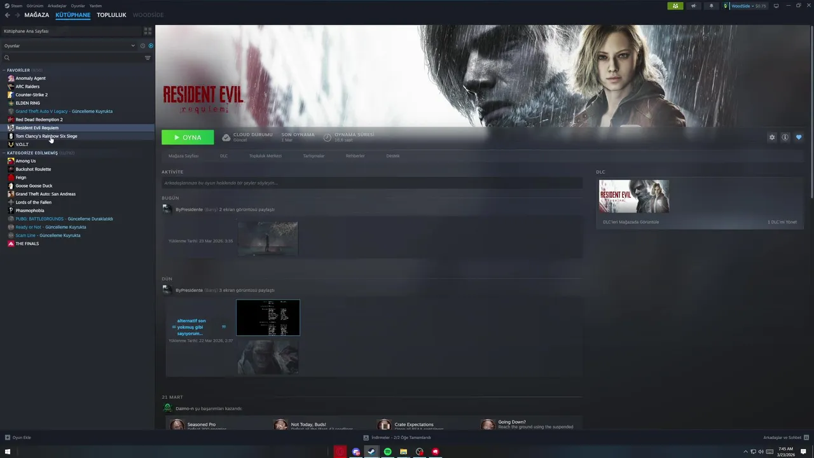The width and height of the screenshot is (814, 458).
Task: Select the play time clock icon
Action: tap(328, 137)
